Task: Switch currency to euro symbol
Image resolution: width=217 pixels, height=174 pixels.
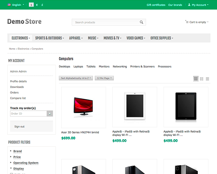Action: (x=37, y=5)
